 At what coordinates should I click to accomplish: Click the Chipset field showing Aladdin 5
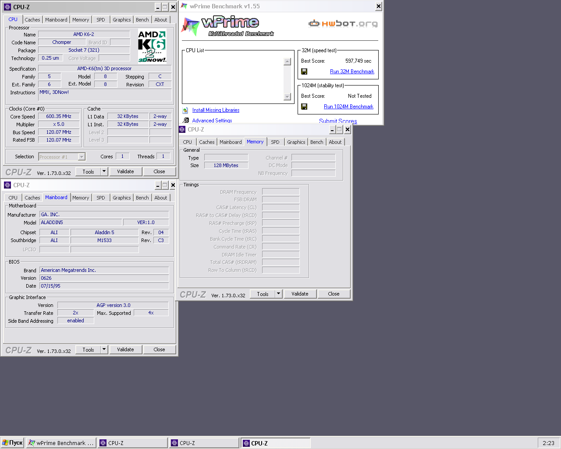click(104, 232)
